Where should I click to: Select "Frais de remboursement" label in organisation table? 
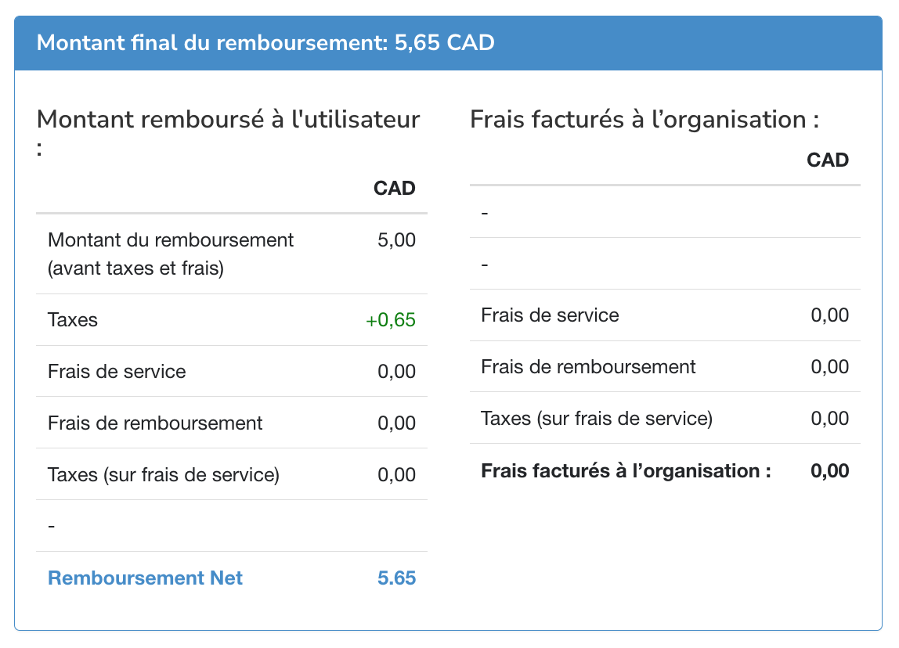click(588, 367)
